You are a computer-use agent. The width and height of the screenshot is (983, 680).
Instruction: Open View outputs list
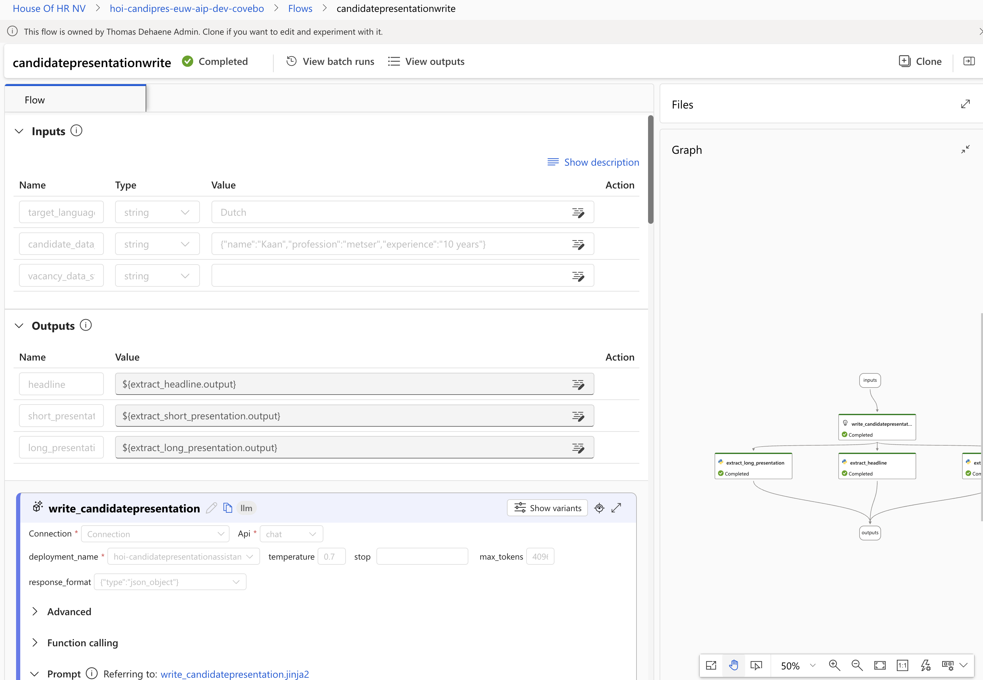click(426, 61)
